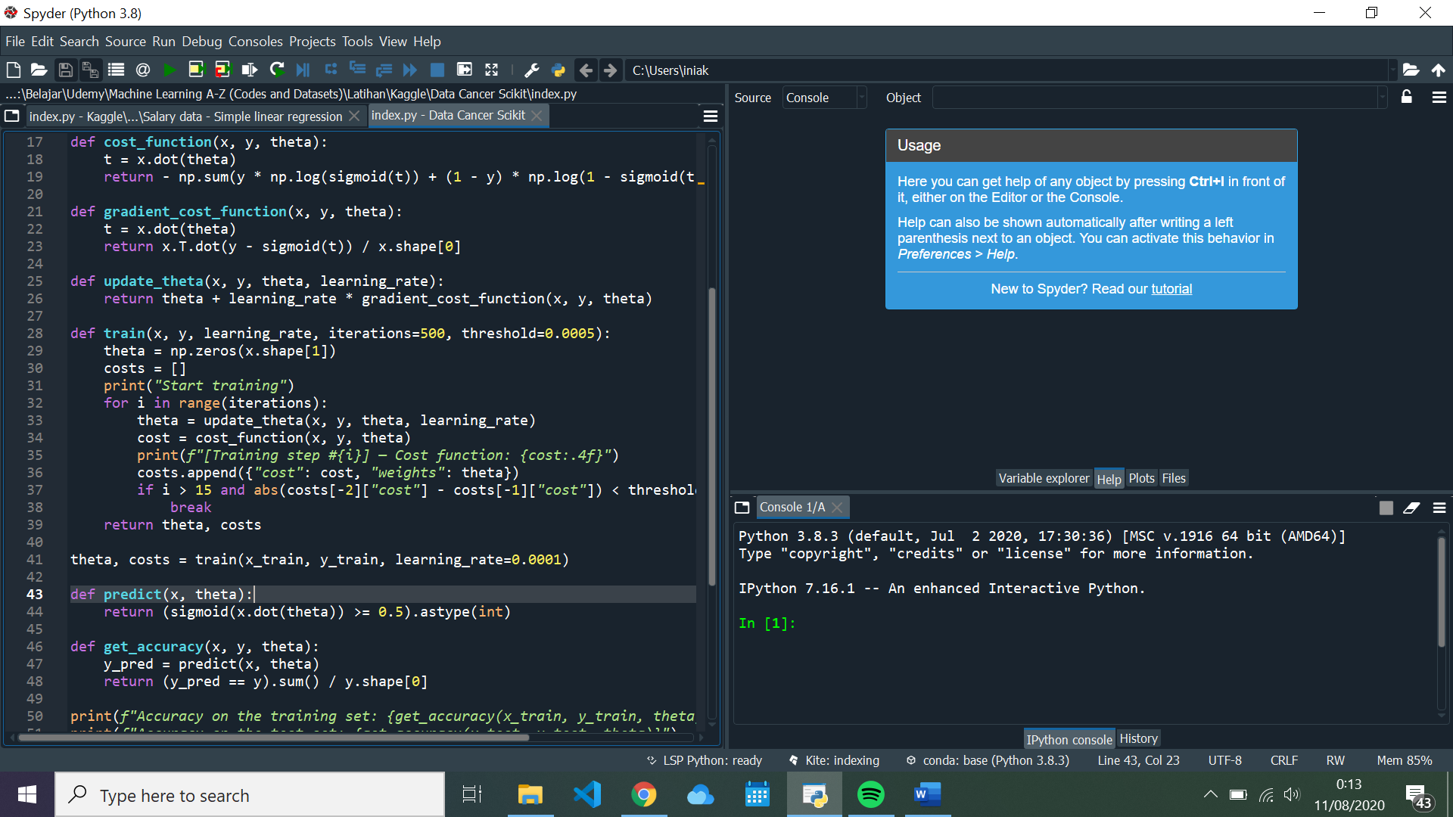Open the PYTHONPATH manager Python icon
Screen dimensions: 1453x817
pos(558,70)
